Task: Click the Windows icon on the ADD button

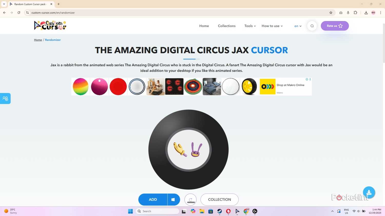Action: 173,199
